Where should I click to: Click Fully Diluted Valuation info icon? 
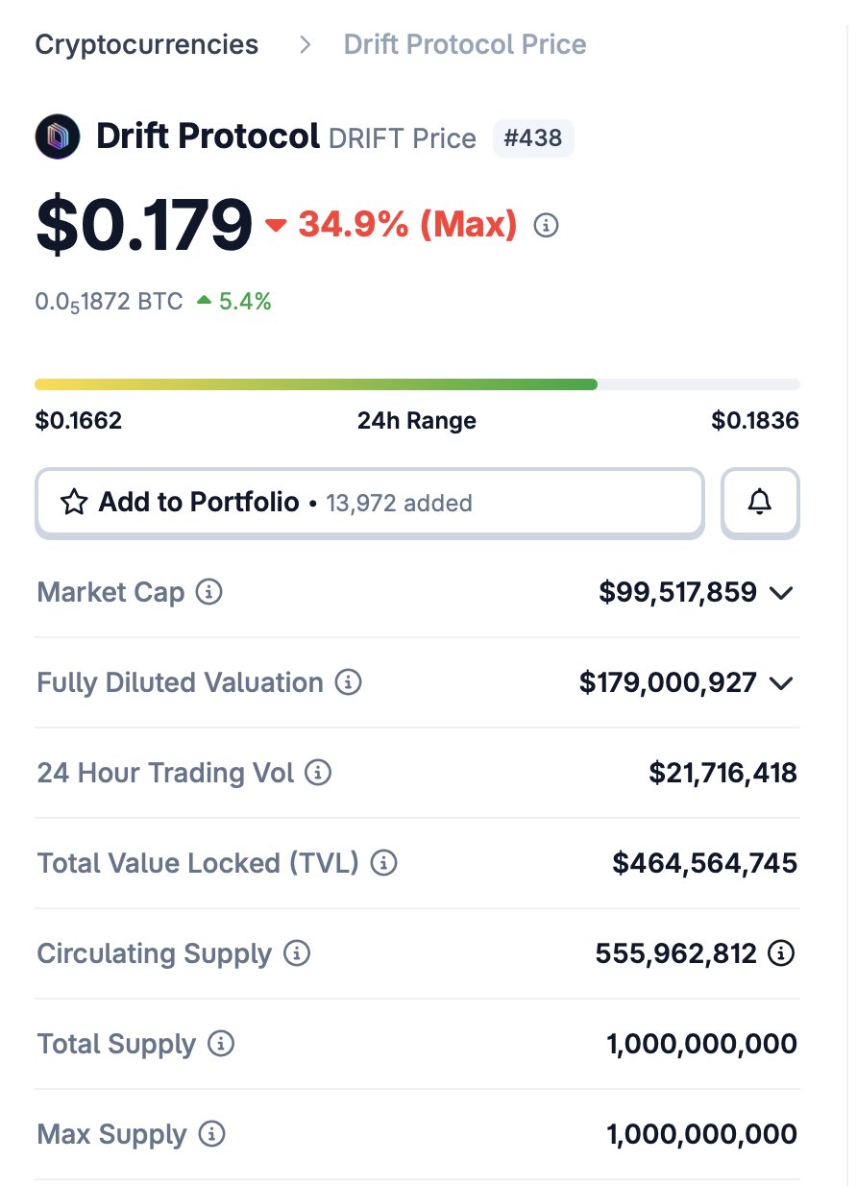348,682
